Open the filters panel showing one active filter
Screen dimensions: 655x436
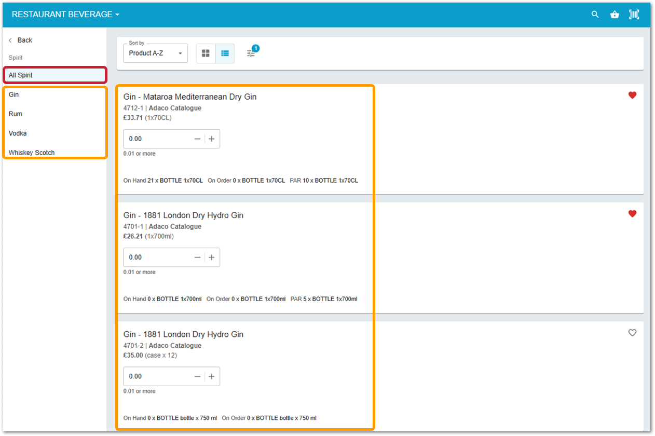click(251, 53)
